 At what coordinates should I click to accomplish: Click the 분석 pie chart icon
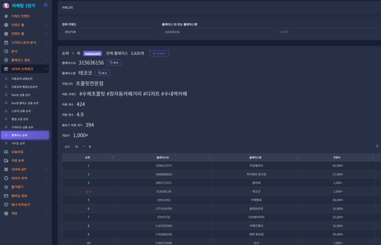6,51
